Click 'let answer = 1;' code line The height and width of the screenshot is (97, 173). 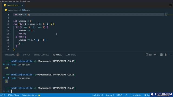click(x=23, y=21)
